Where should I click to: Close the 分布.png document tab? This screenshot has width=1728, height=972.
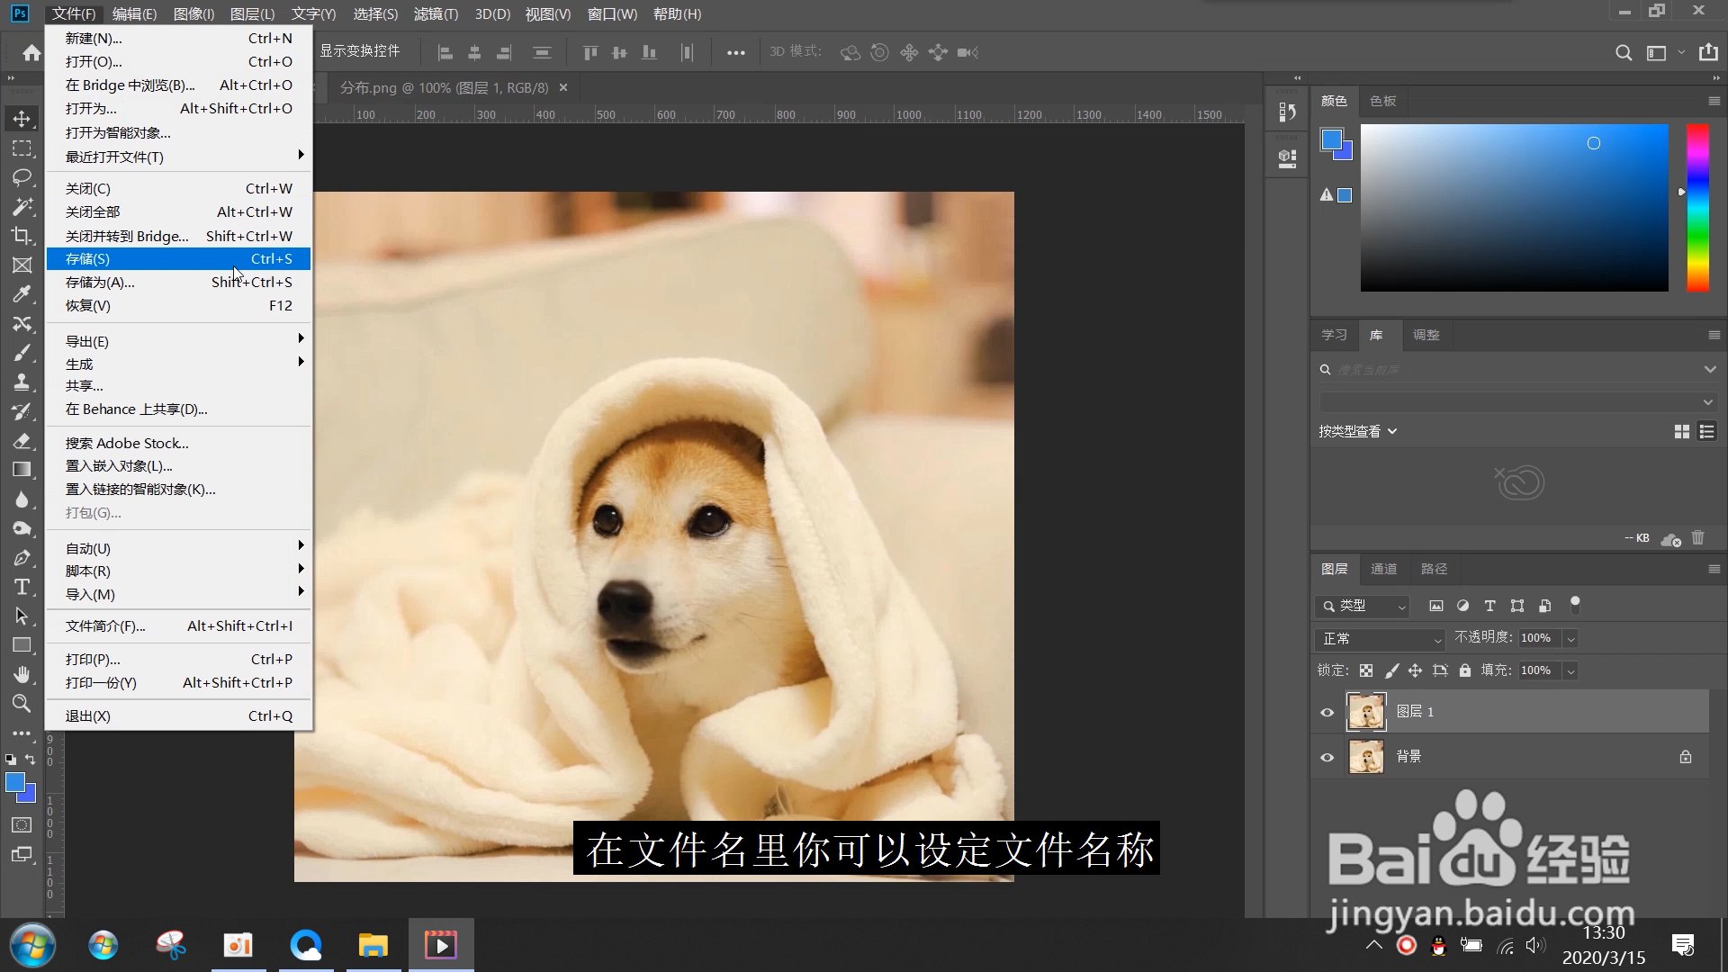563,87
